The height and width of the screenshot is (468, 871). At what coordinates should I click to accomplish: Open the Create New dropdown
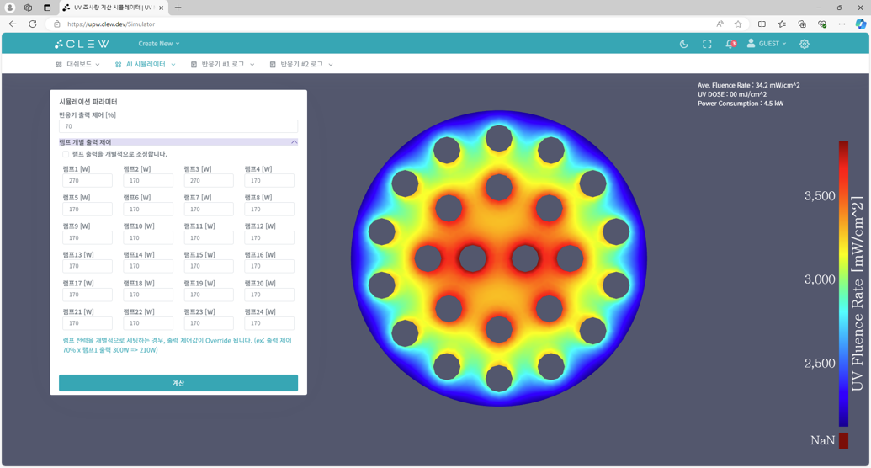tap(159, 44)
